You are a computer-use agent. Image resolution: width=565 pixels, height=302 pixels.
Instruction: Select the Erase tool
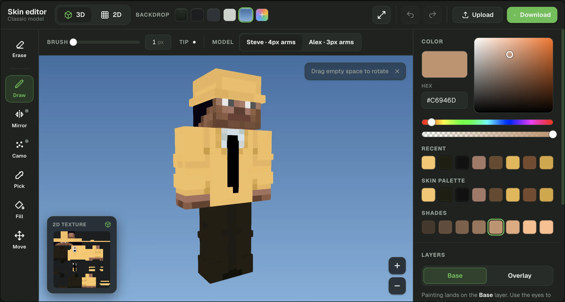(x=19, y=49)
